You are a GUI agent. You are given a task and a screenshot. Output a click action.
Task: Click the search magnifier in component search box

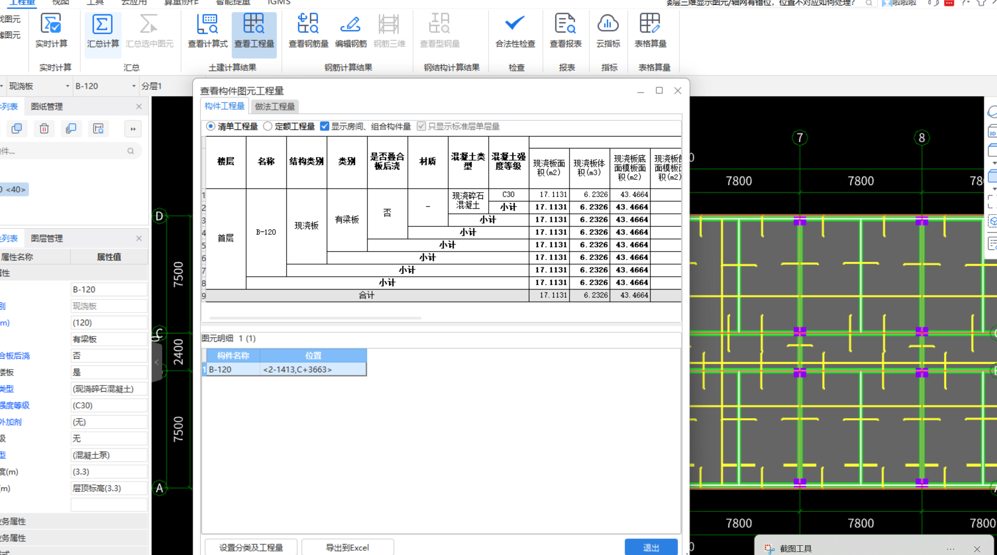click(x=131, y=151)
